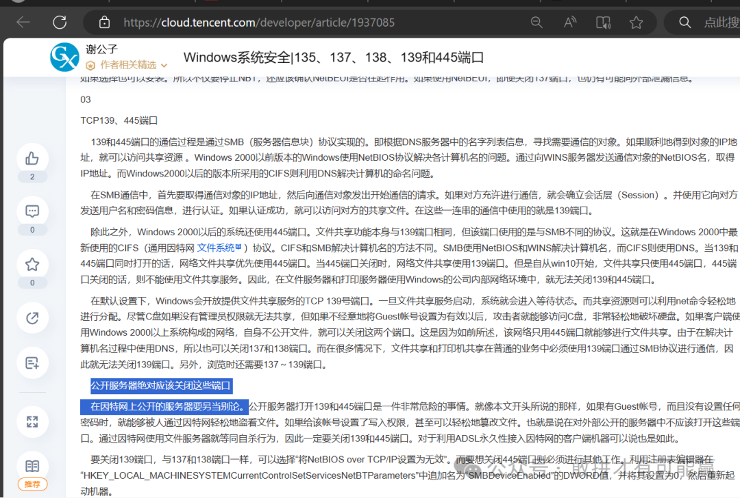This screenshot has width=740, height=498.
Task: Open author 谢公子's profile
Action: point(101,49)
